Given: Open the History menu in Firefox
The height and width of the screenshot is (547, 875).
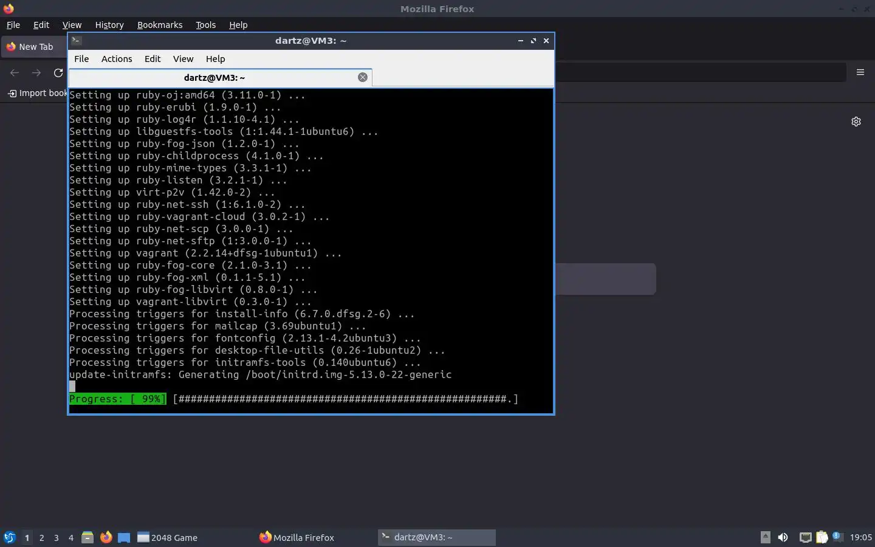Looking at the screenshot, I should pos(109,25).
